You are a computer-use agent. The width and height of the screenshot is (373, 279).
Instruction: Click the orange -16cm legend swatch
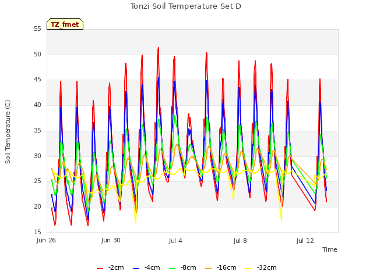pos(209,269)
